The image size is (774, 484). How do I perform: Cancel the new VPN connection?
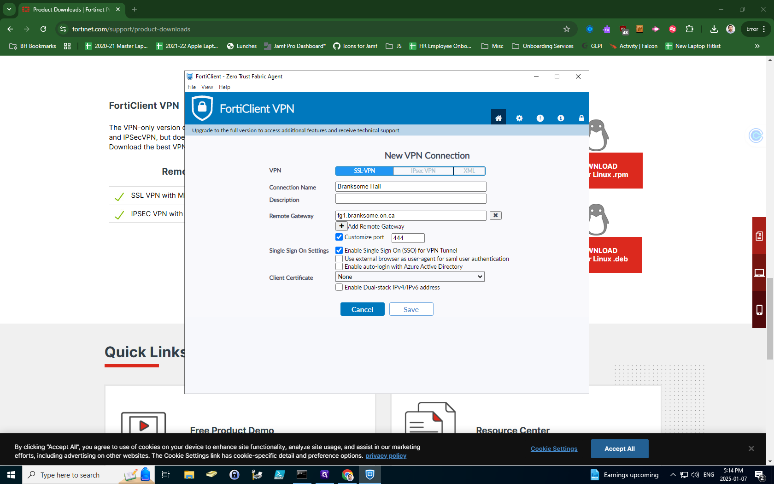click(x=362, y=309)
